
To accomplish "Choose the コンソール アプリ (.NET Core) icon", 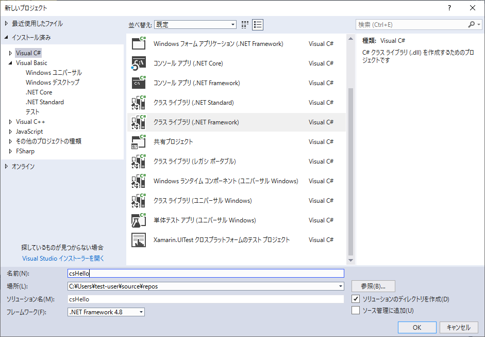I will [139, 63].
